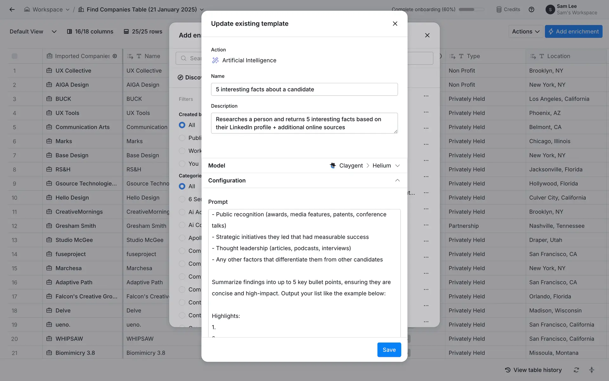Select the All radio under Created by
Viewport: 609px width, 381px height.
point(182,125)
